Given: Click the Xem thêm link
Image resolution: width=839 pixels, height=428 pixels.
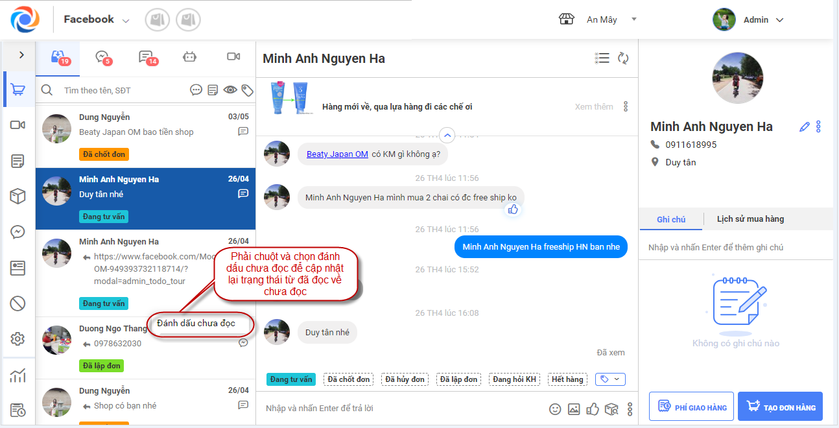Looking at the screenshot, I should click(594, 106).
